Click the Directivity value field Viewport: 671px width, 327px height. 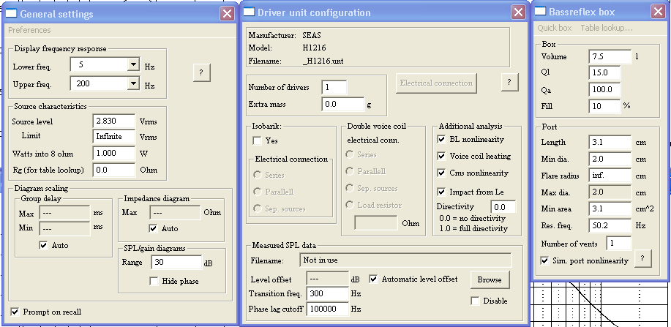click(x=503, y=207)
